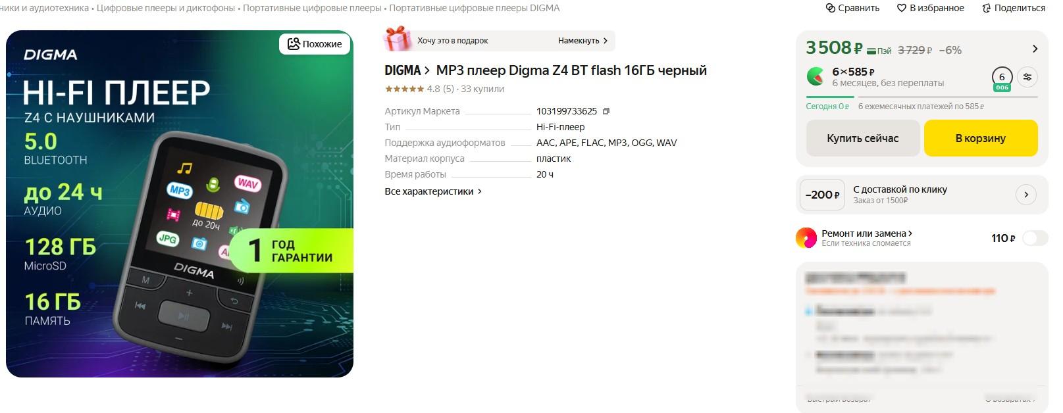Click the Share (Поделиться) icon

click(986, 8)
